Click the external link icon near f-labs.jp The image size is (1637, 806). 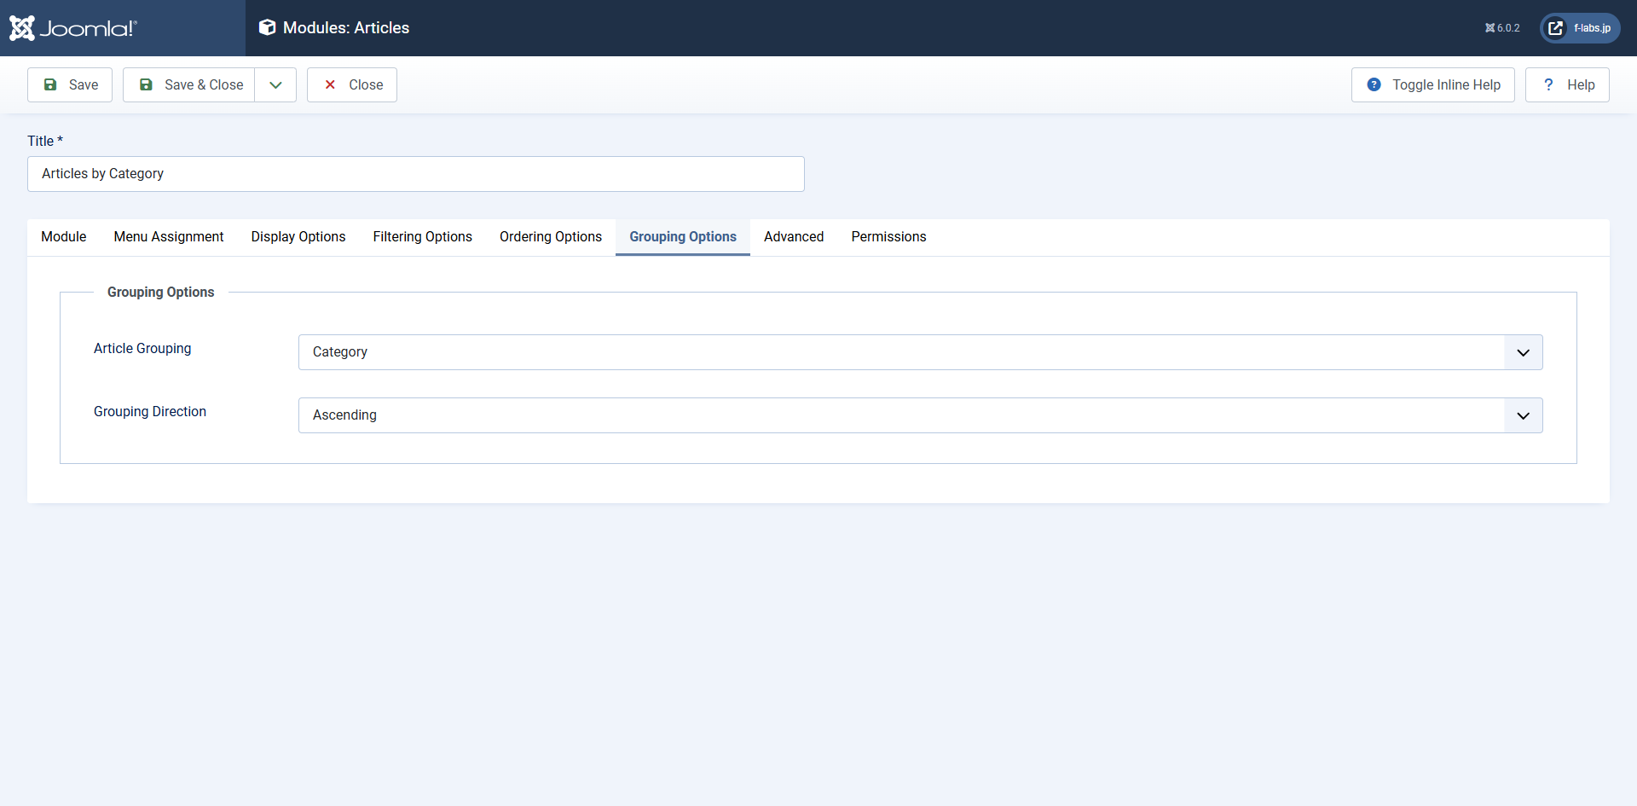pyautogui.click(x=1556, y=27)
